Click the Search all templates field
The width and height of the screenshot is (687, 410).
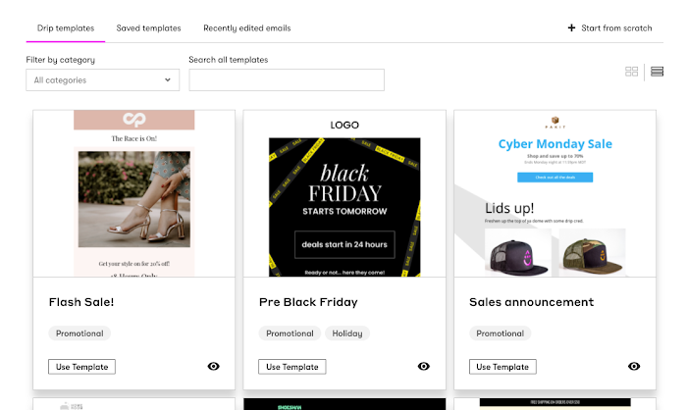coord(287,80)
